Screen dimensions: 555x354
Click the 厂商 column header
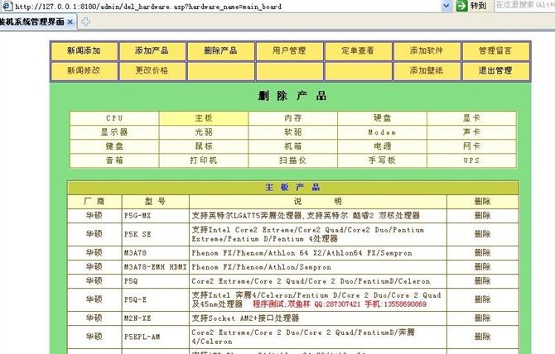[94, 202]
